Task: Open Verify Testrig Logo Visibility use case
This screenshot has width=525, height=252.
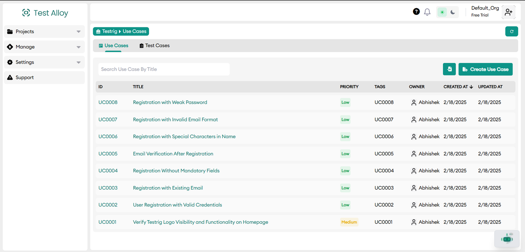Action: pos(200,222)
